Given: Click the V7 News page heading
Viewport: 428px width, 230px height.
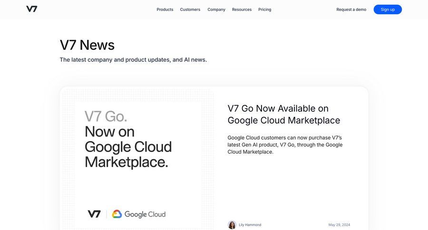Looking at the screenshot, I should click(x=87, y=45).
